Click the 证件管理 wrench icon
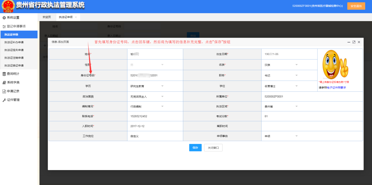Viewport: 372px width, 185px height. click(x=4, y=100)
